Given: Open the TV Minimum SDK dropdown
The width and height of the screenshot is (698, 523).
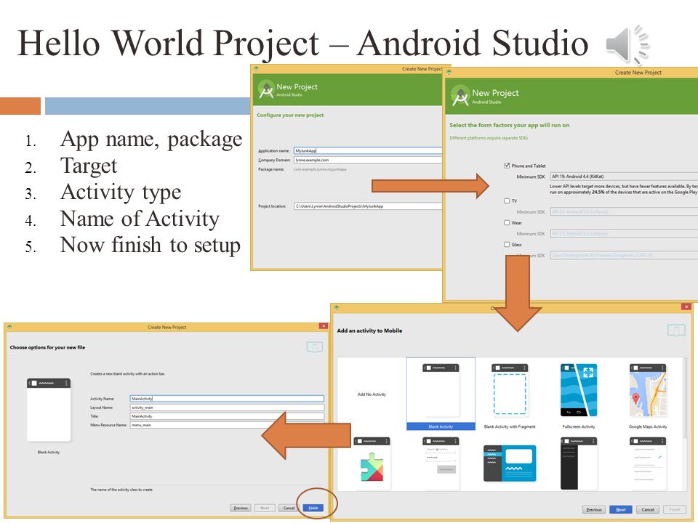Looking at the screenshot, I should 624,211.
